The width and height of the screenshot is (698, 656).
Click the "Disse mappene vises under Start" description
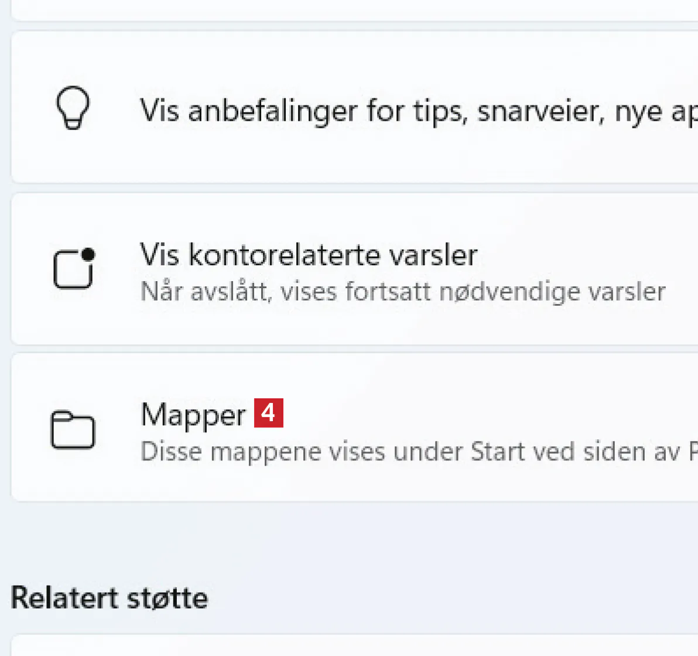(x=410, y=452)
